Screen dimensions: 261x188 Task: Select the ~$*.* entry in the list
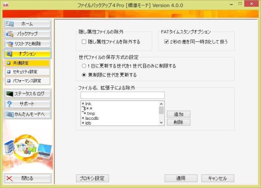(87, 109)
